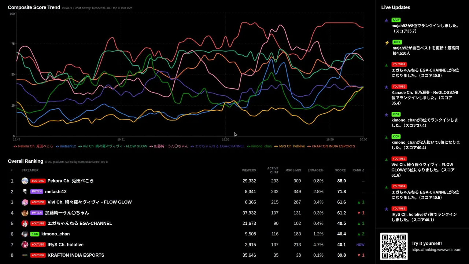
Task: Hide the kimono_chan line via legend
Action: (x=259, y=146)
